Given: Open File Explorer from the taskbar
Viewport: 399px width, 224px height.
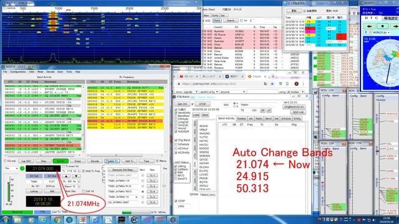Looking at the screenshot, I should [x=17, y=220].
